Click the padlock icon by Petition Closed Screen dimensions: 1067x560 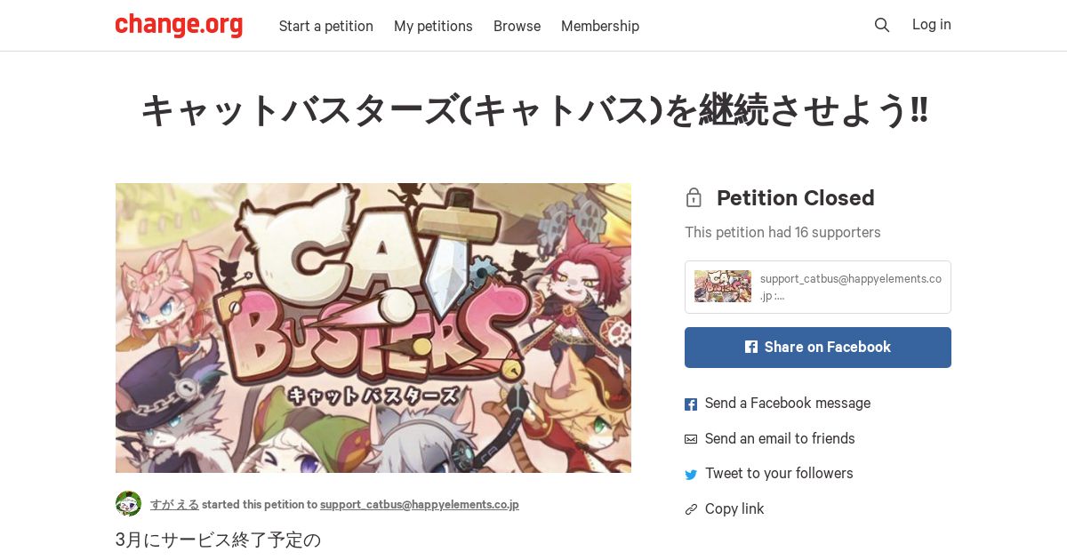point(694,197)
